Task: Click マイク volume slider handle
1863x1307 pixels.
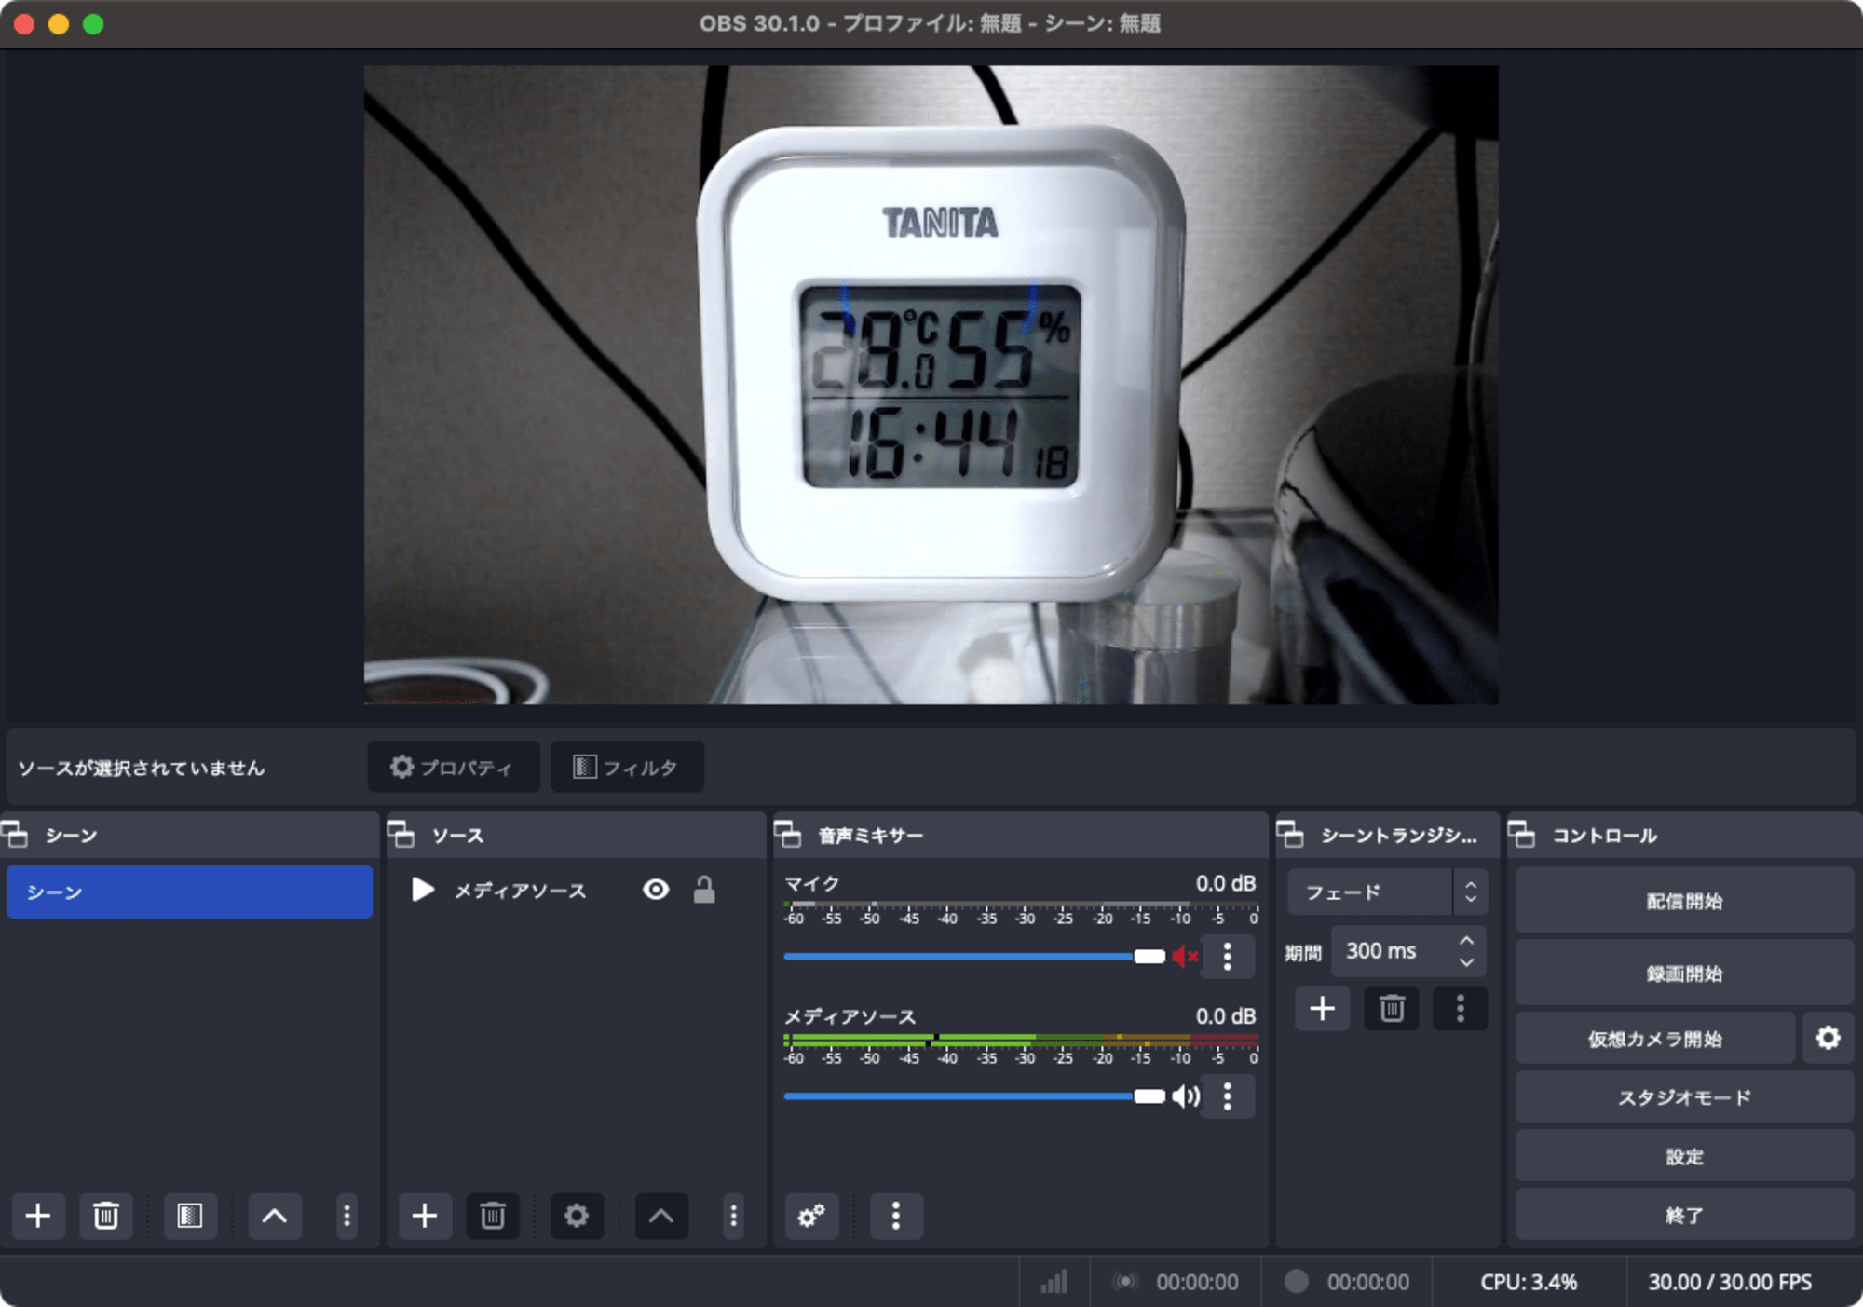Action: click(x=1149, y=957)
